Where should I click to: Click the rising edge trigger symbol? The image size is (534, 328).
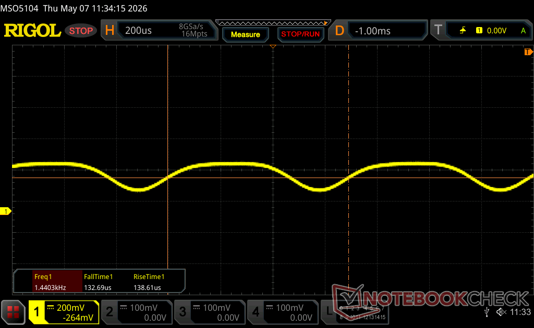coord(463,31)
